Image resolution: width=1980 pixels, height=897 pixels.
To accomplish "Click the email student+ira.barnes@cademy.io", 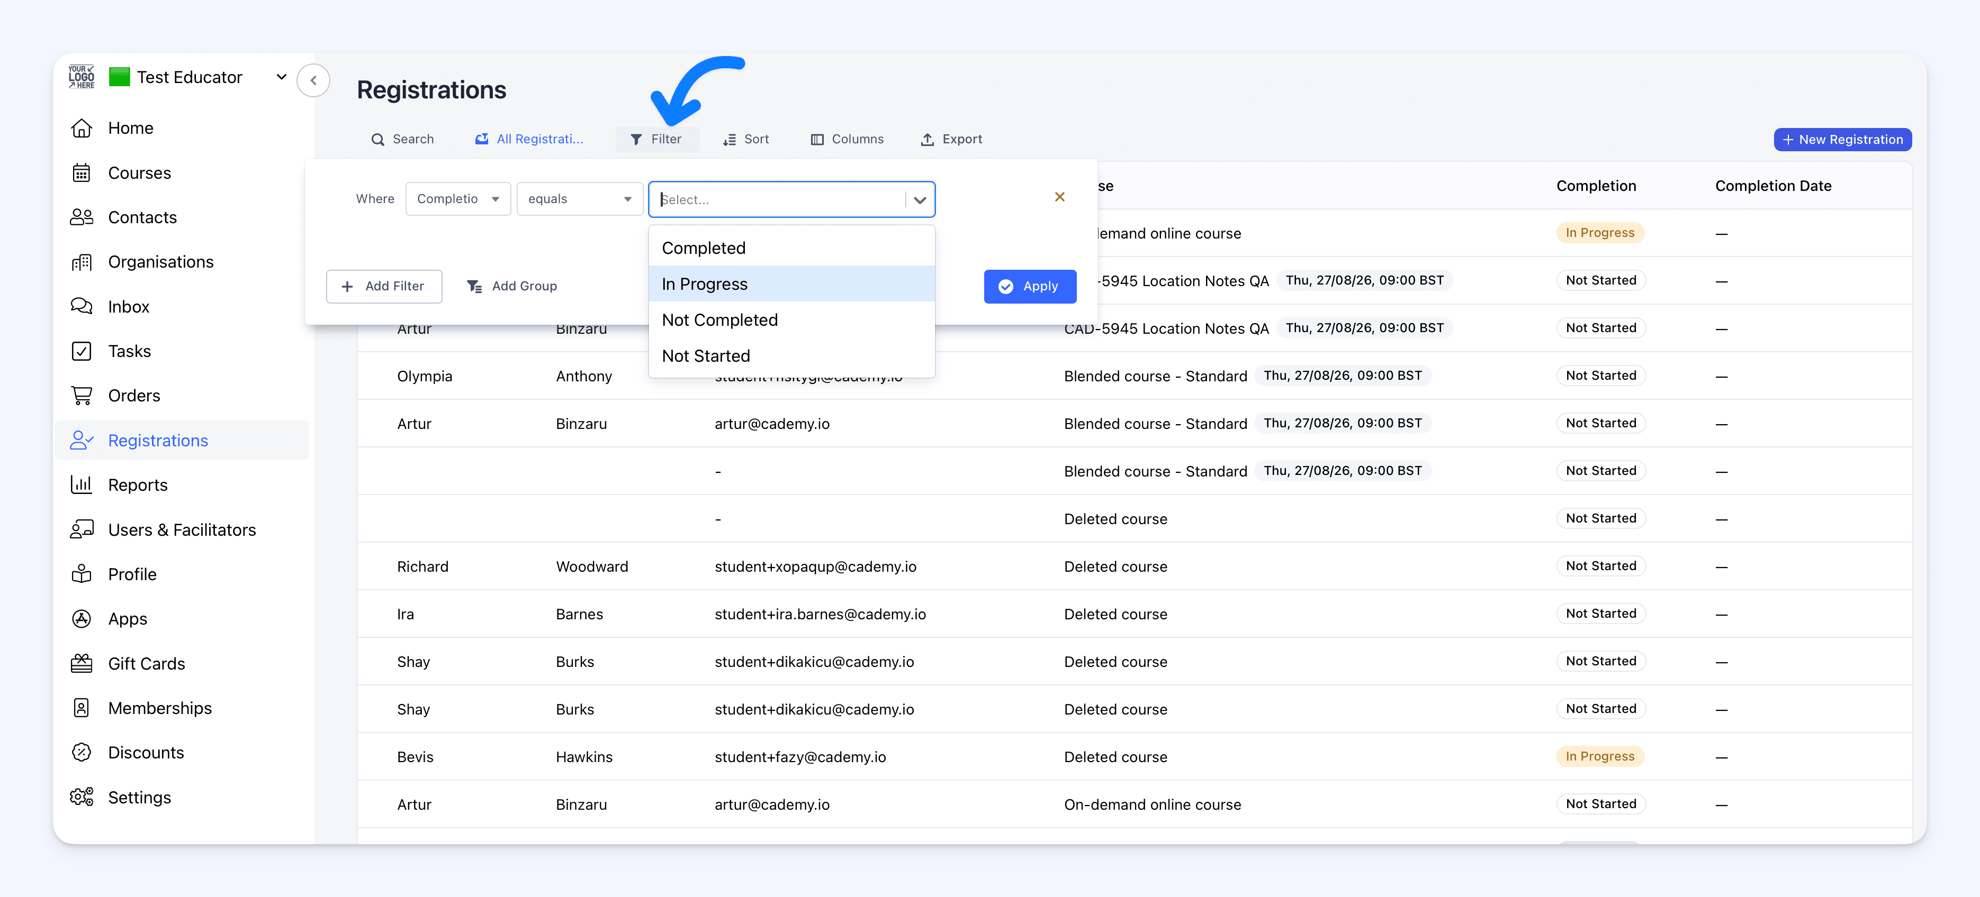I will point(820,614).
